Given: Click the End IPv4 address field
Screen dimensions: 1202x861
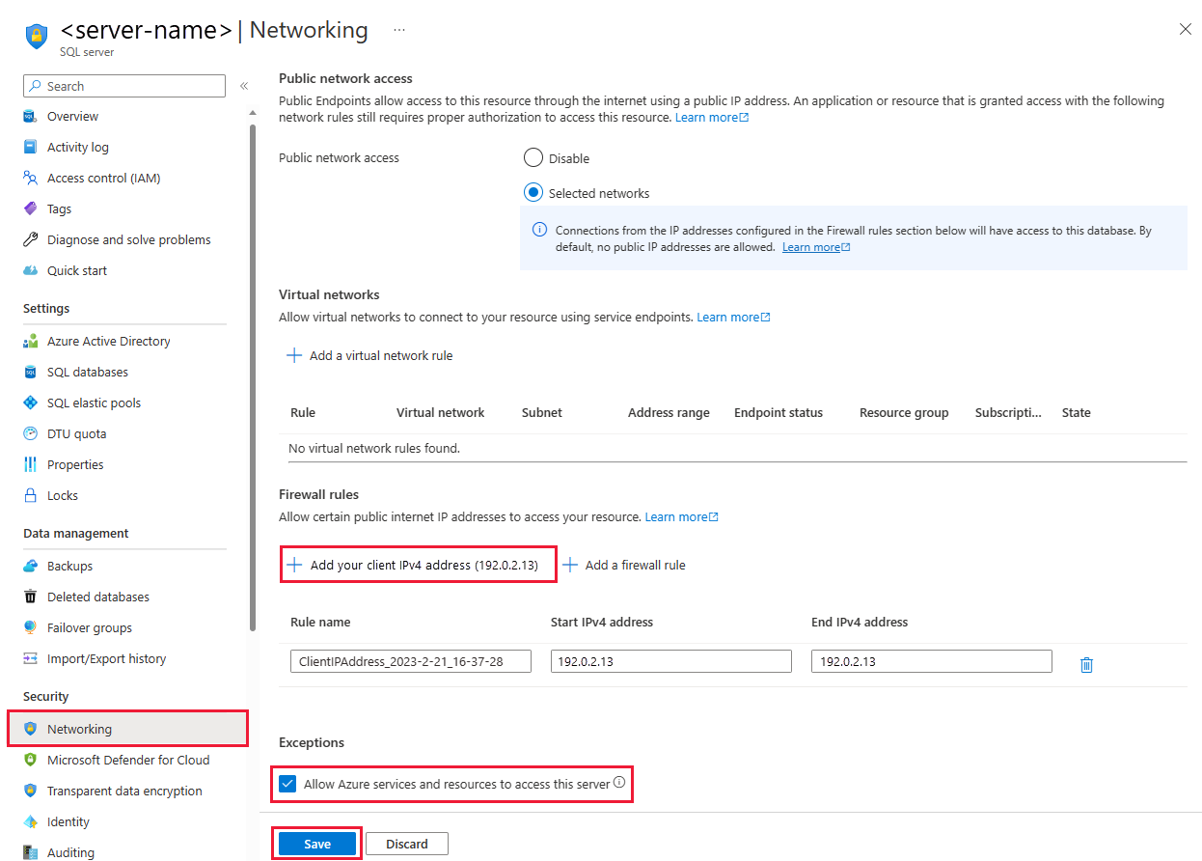Looking at the screenshot, I should [932, 661].
